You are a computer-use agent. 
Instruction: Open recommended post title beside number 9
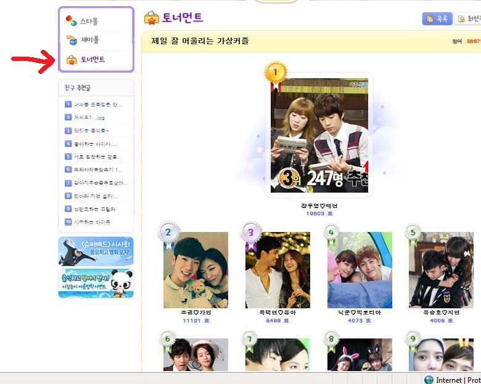pos(95,209)
